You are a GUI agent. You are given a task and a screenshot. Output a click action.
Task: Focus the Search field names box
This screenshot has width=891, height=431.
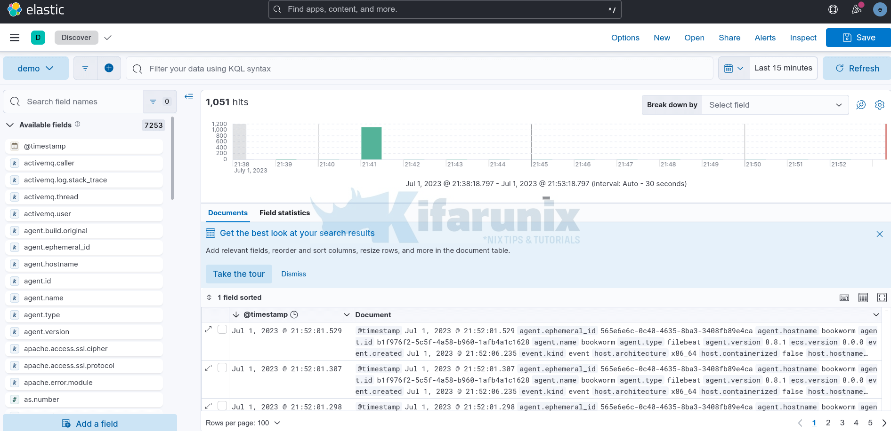73,102
